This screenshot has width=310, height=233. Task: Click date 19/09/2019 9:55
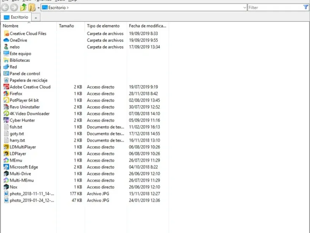tap(143, 40)
